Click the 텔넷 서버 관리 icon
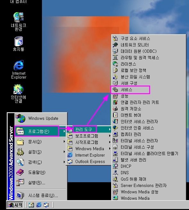 click(x=115, y=160)
